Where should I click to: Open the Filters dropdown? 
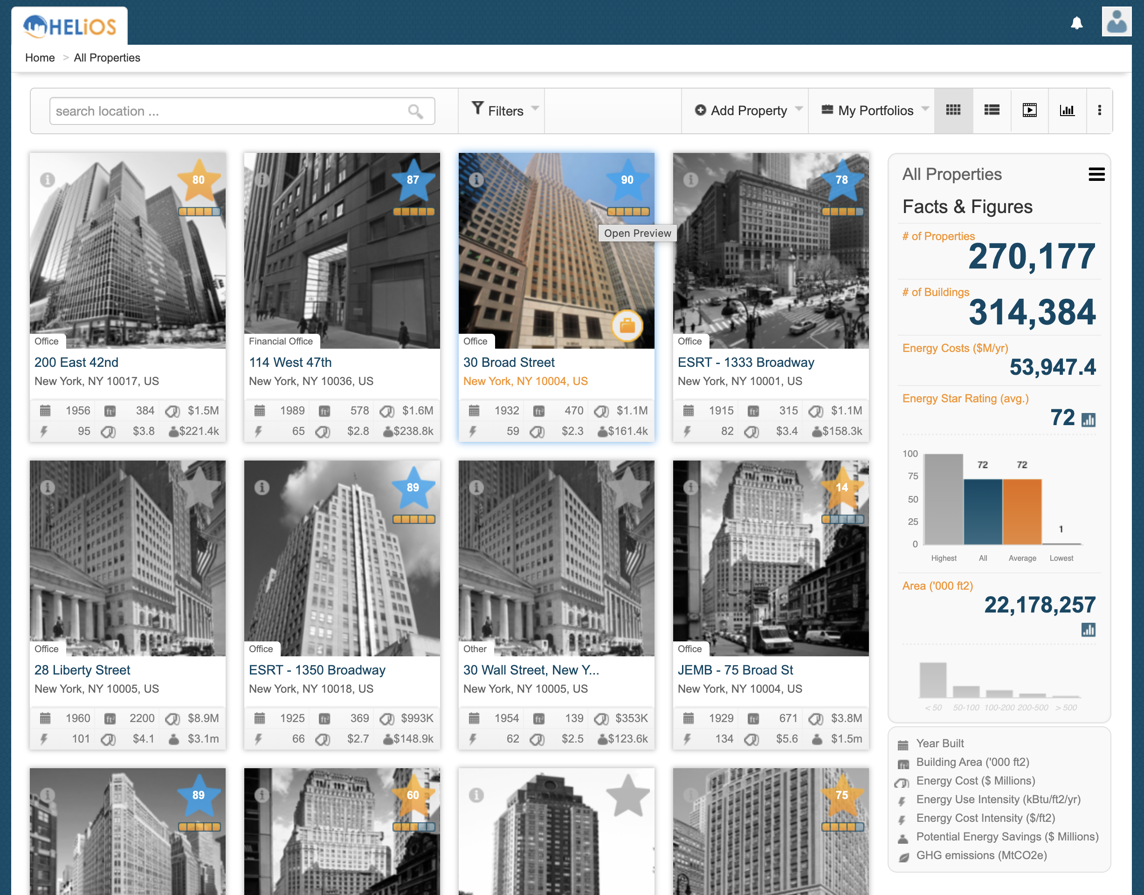coord(505,110)
